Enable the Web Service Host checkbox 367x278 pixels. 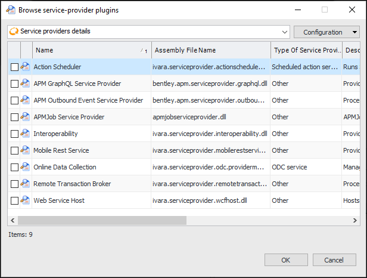pyautogui.click(x=14, y=201)
